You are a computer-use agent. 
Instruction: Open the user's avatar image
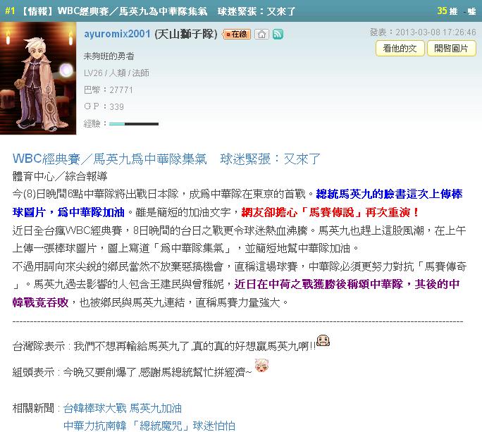(x=38, y=78)
